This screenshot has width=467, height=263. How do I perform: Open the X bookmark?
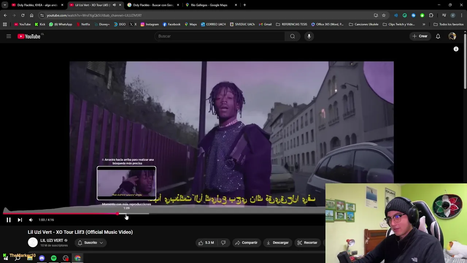(133, 24)
